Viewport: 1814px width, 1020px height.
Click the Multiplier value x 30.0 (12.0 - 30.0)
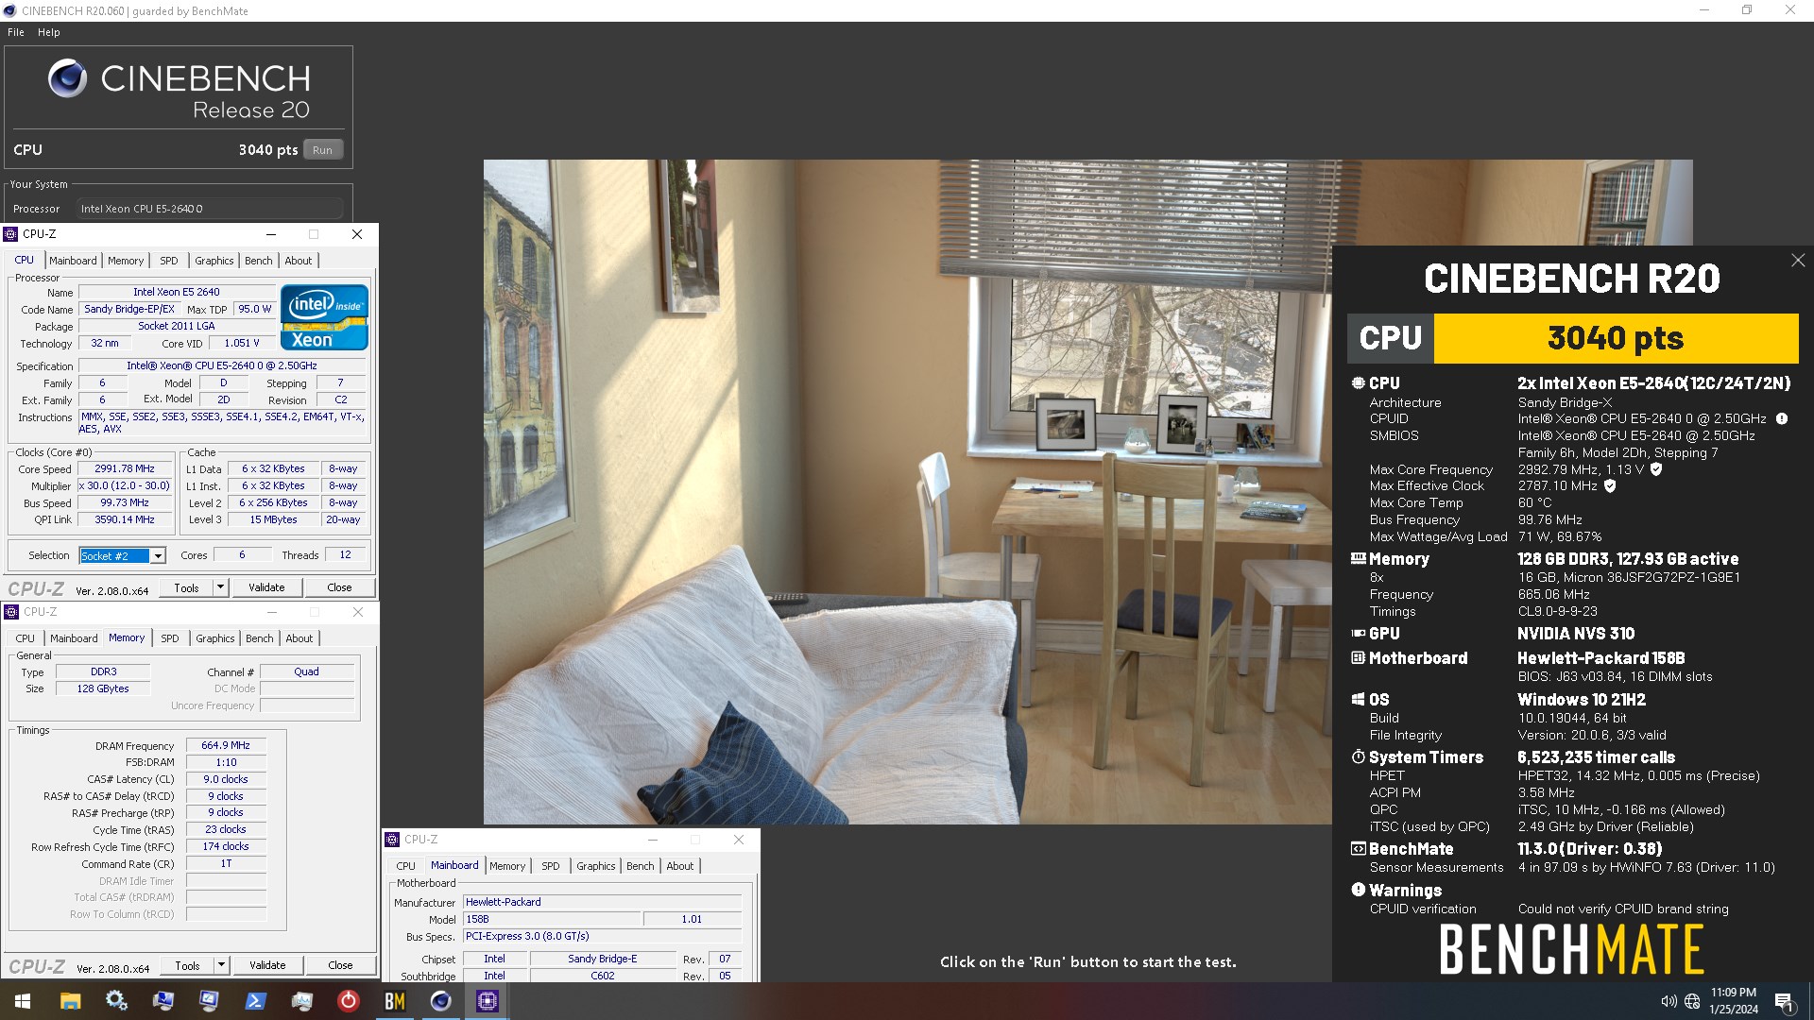click(x=125, y=485)
